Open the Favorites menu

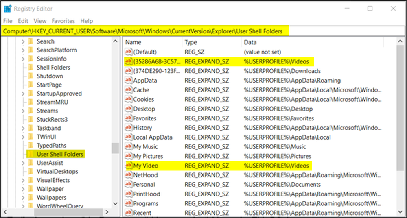click(x=63, y=21)
